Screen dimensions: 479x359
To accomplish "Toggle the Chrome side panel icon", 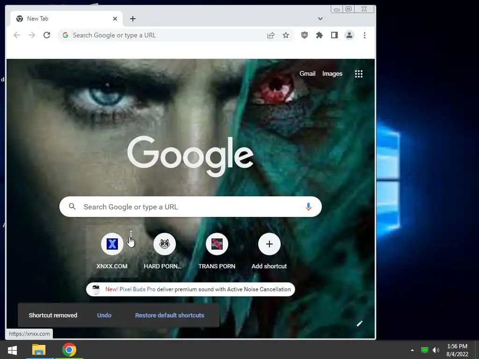I will [x=334, y=35].
